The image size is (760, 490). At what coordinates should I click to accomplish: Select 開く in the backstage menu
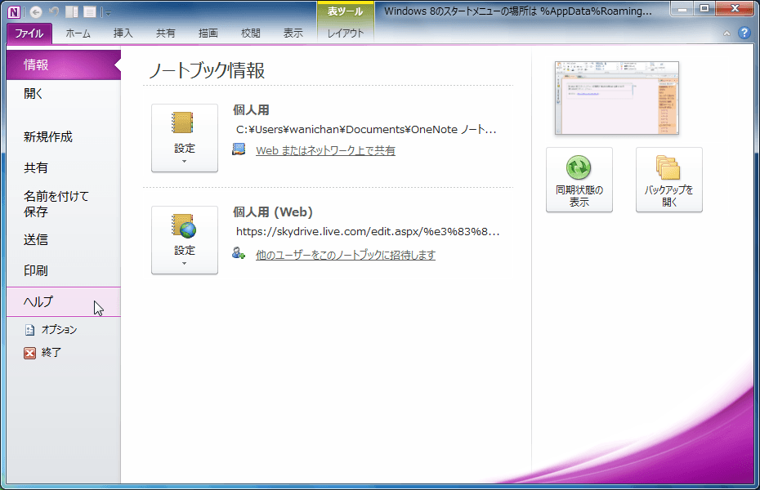pyautogui.click(x=64, y=93)
